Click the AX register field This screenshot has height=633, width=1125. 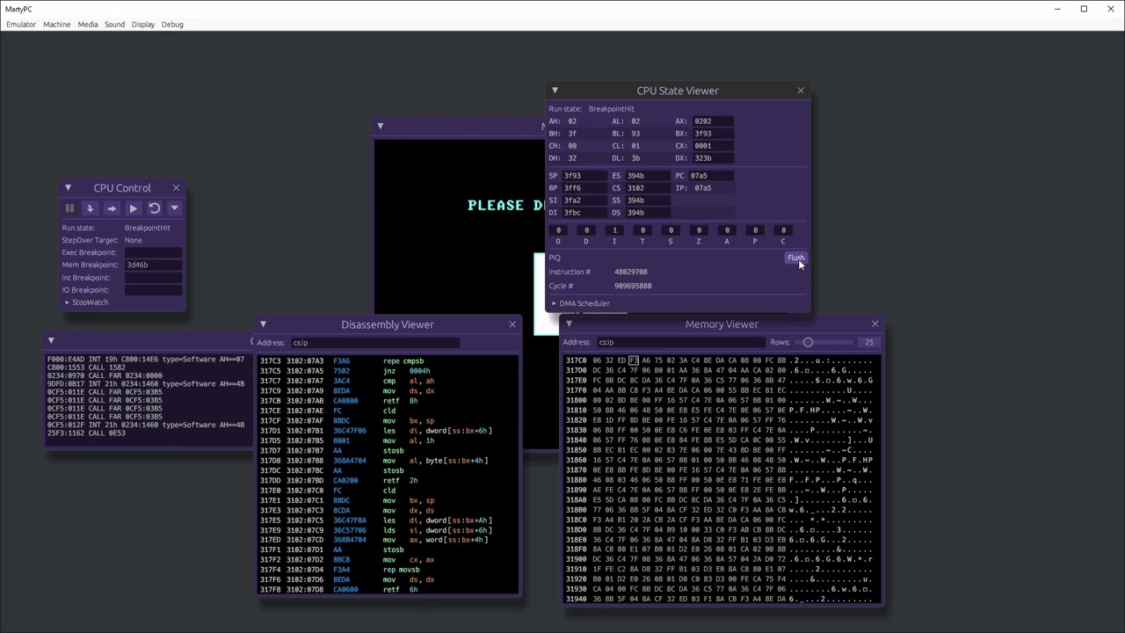click(x=713, y=121)
